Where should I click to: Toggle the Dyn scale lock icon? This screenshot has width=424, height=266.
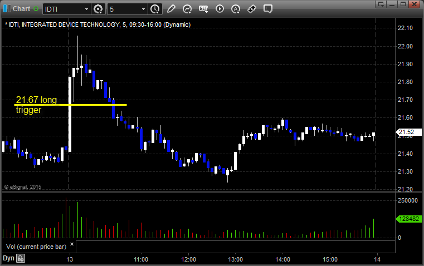click(x=21, y=258)
